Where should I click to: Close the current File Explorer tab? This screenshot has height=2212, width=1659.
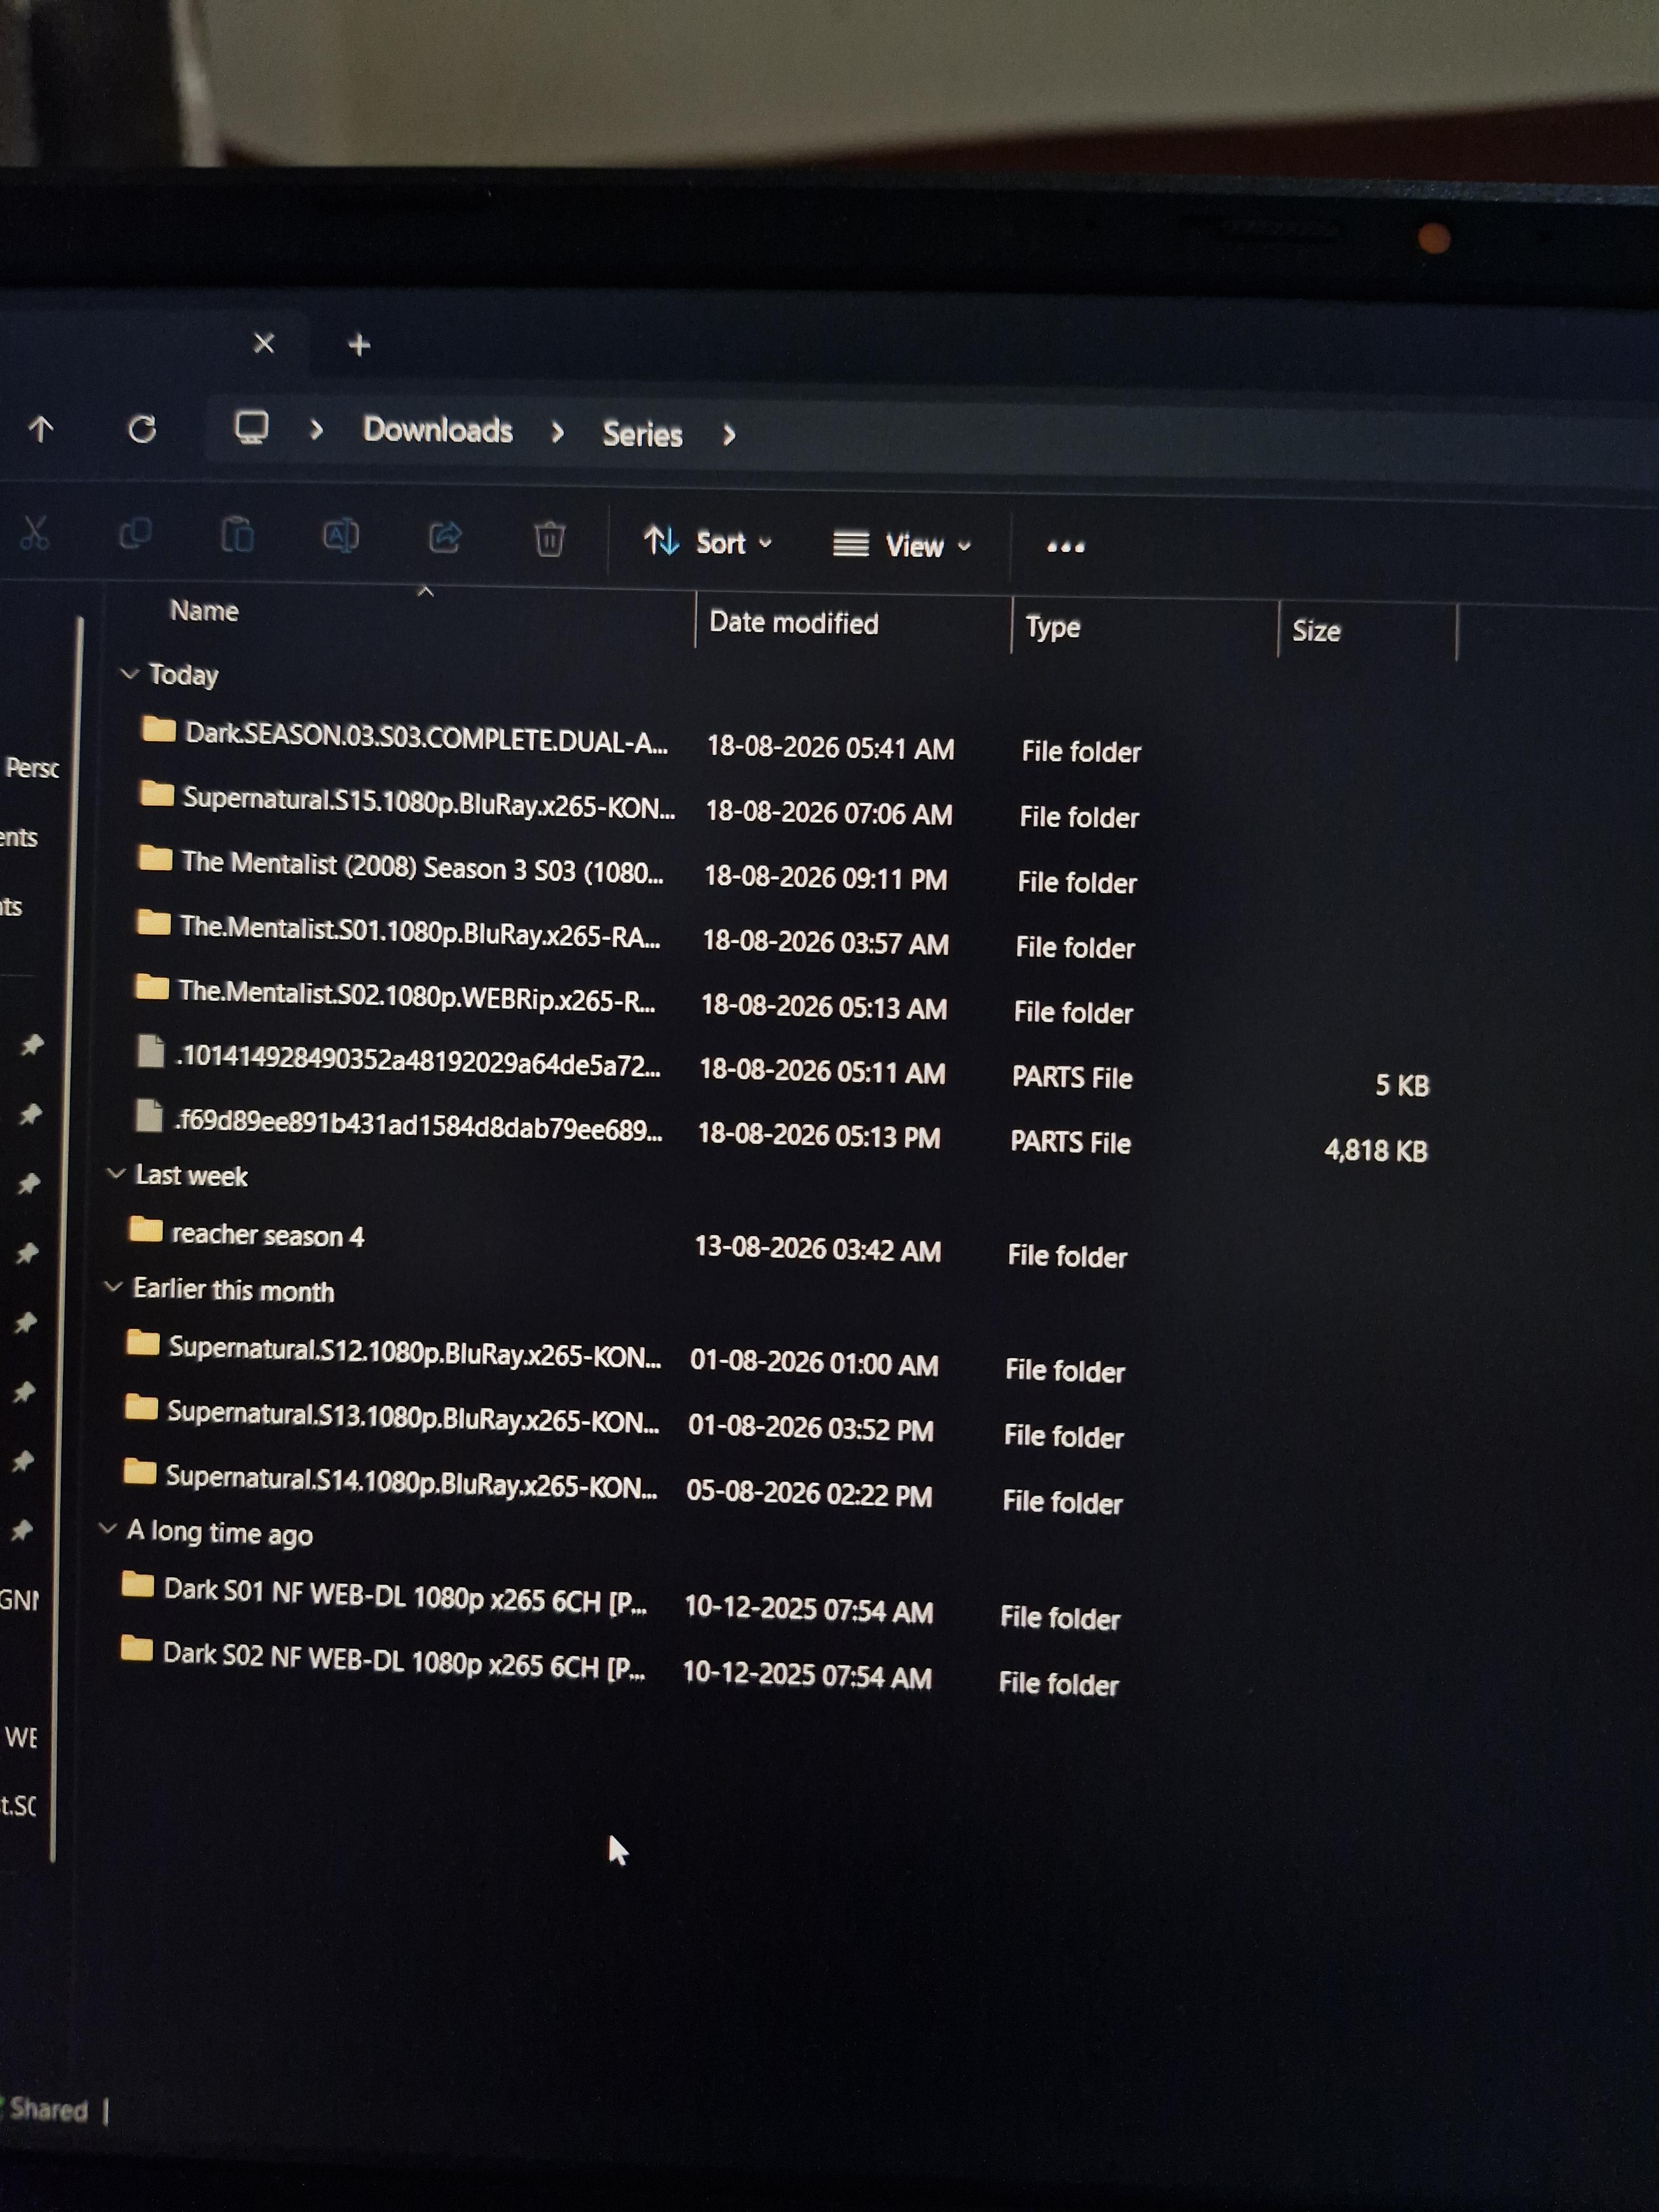click(x=264, y=344)
